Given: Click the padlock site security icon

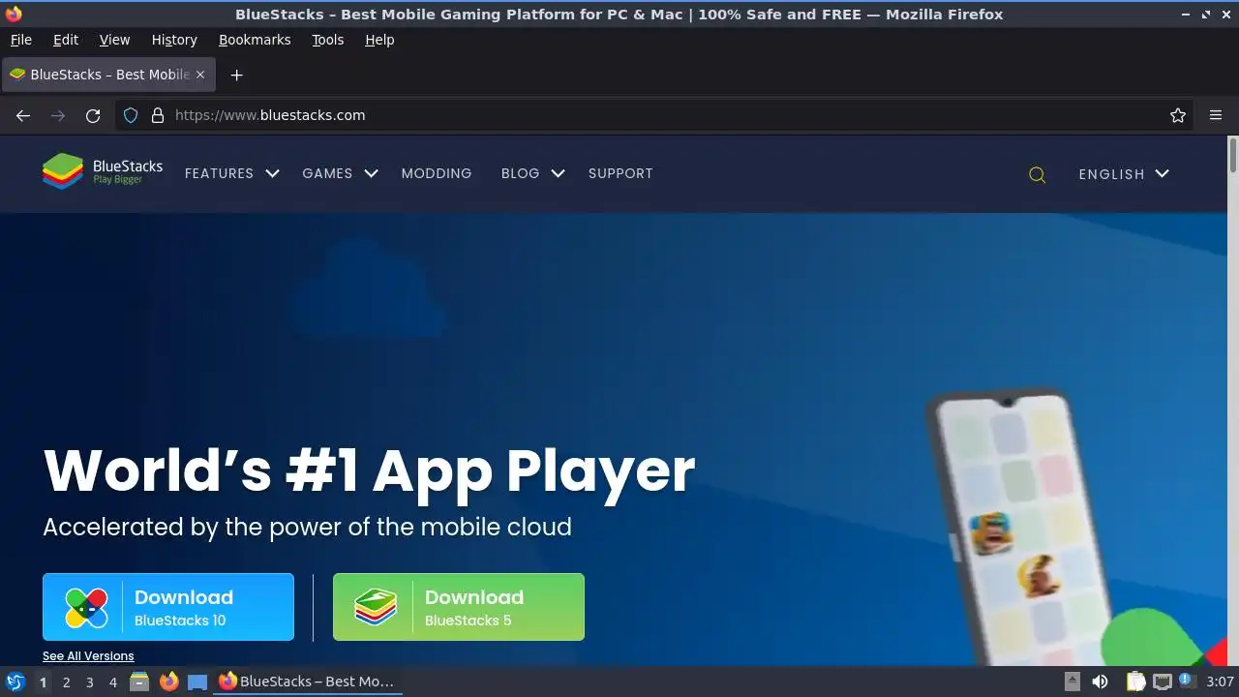Looking at the screenshot, I should click(158, 115).
